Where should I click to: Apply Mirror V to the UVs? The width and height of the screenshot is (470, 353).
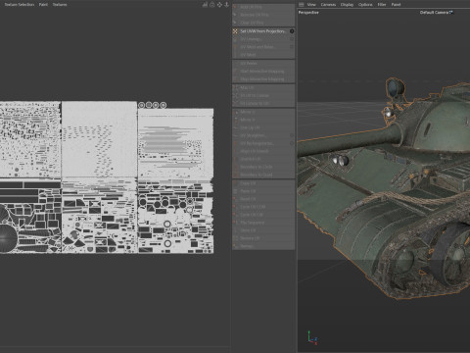[263, 120]
